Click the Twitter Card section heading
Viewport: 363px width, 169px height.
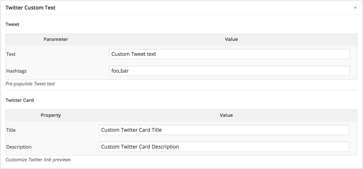pos(19,100)
